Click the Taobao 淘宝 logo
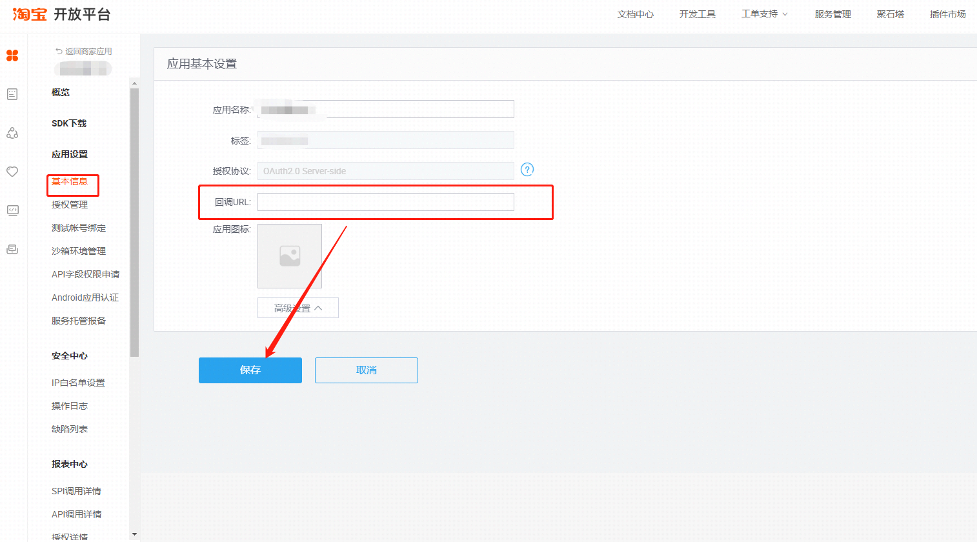The height and width of the screenshot is (542, 977). [30, 14]
